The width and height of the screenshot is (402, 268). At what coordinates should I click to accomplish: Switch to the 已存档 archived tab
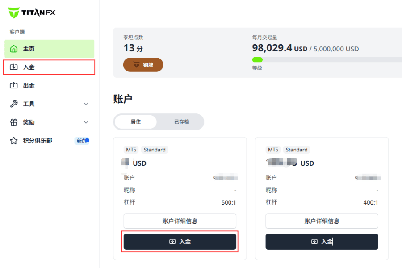coord(183,121)
